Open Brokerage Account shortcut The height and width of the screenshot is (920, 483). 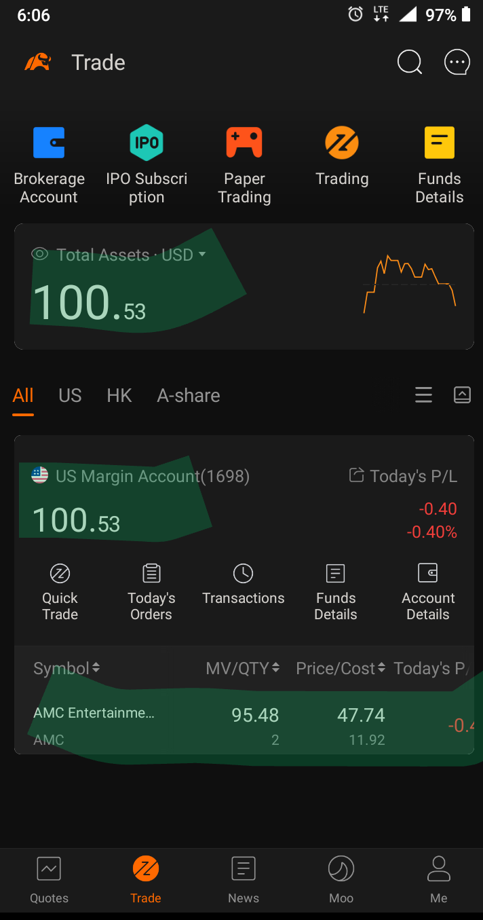pyautogui.click(x=49, y=143)
